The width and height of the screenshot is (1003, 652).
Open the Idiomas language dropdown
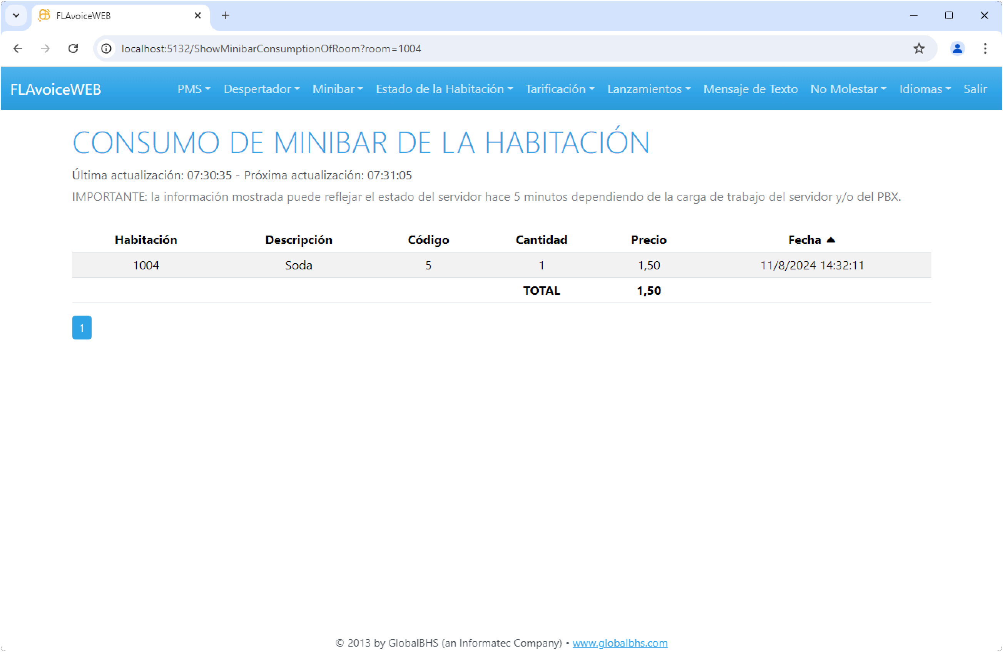tap(924, 89)
